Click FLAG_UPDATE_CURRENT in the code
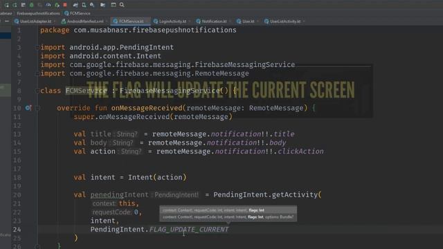Viewport: 443px width, 249px height. [x=189, y=230]
